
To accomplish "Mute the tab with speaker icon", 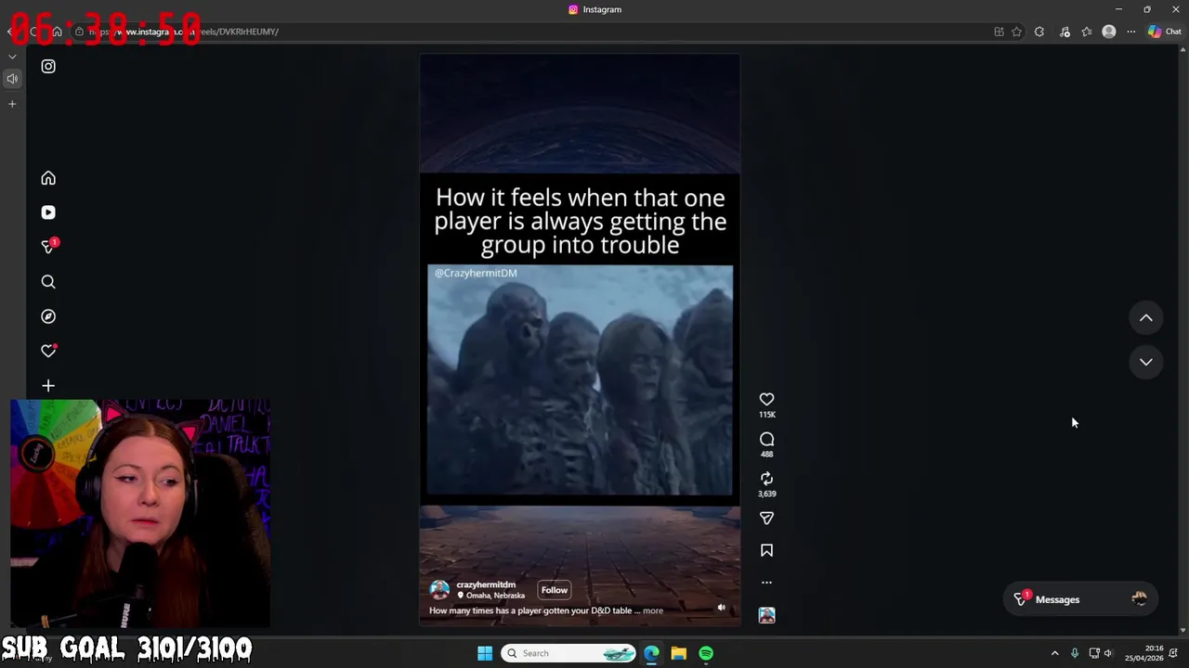I will tap(12, 79).
